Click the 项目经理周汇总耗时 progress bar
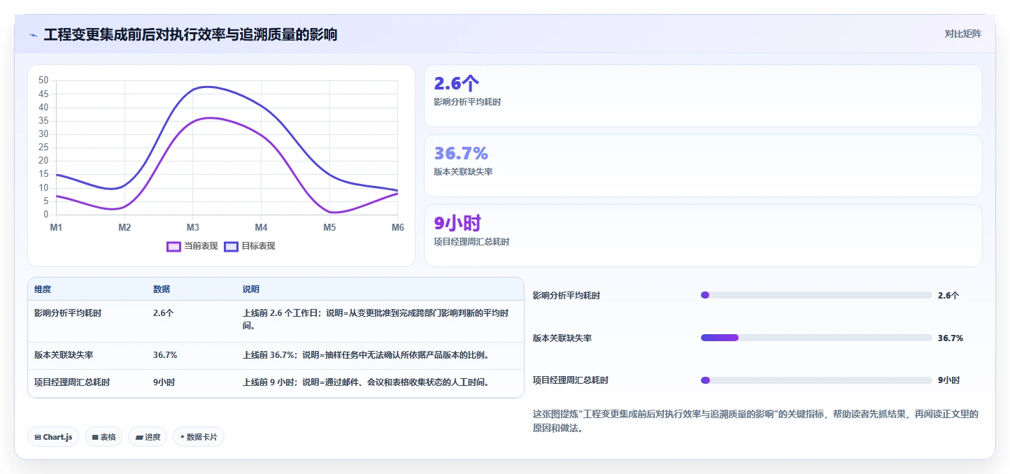This screenshot has height=474, width=1010. pyautogui.click(x=816, y=380)
